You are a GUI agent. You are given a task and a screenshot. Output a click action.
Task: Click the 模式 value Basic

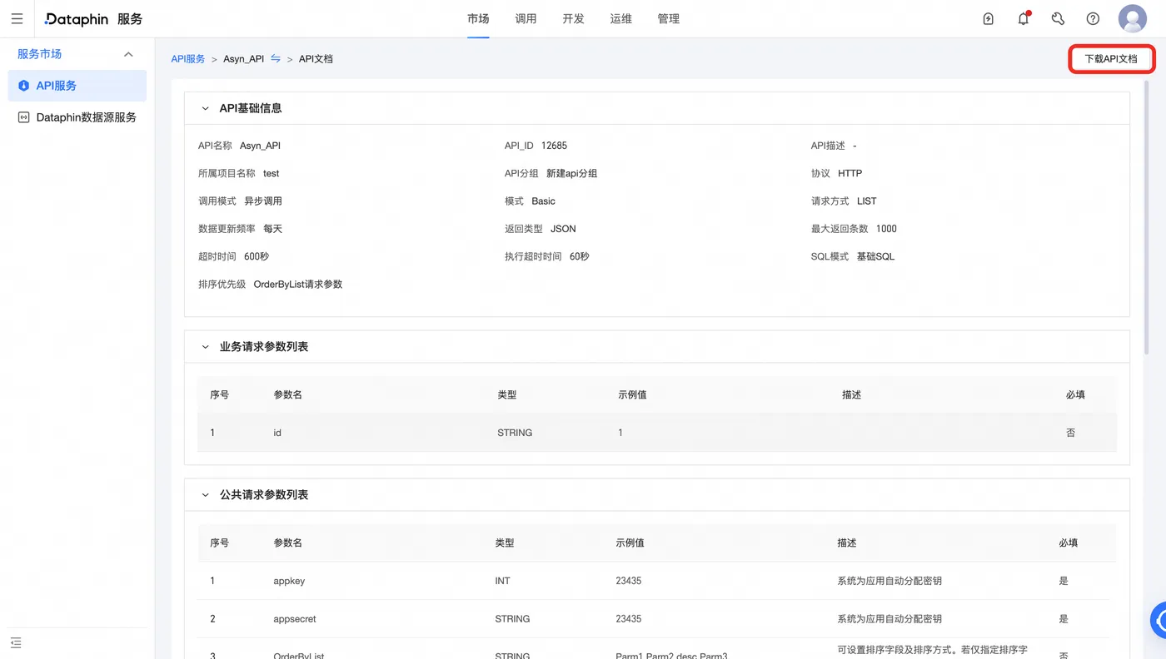(543, 201)
